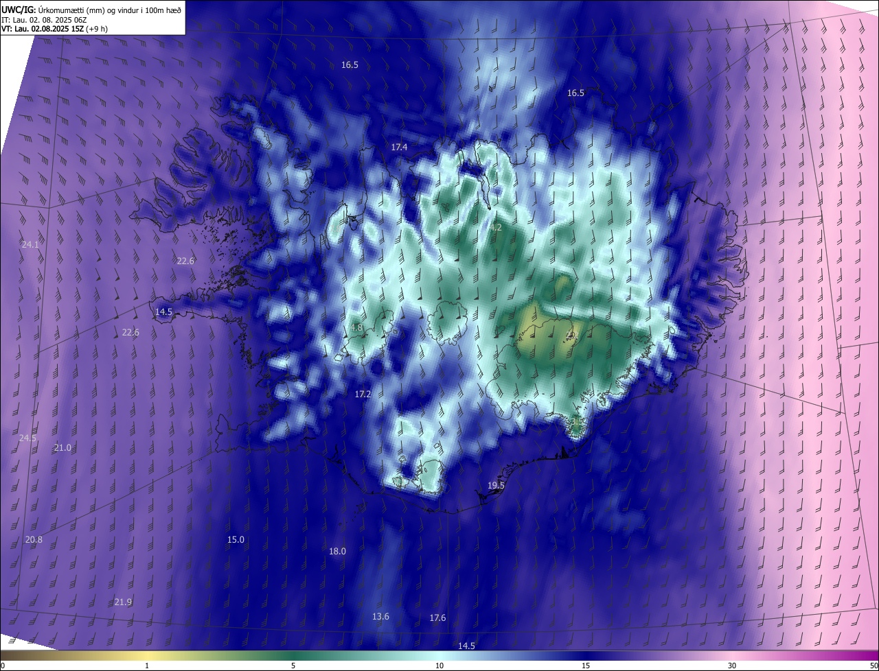Click the colorbar tick label 5
879x671 pixels.
coord(293,666)
